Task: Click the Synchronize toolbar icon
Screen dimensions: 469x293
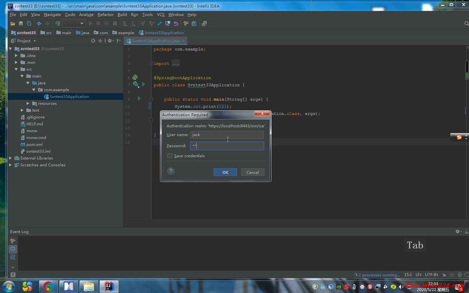Action: (x=29, y=23)
